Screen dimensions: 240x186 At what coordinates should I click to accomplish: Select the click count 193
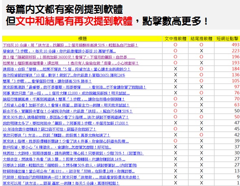[236, 63]
